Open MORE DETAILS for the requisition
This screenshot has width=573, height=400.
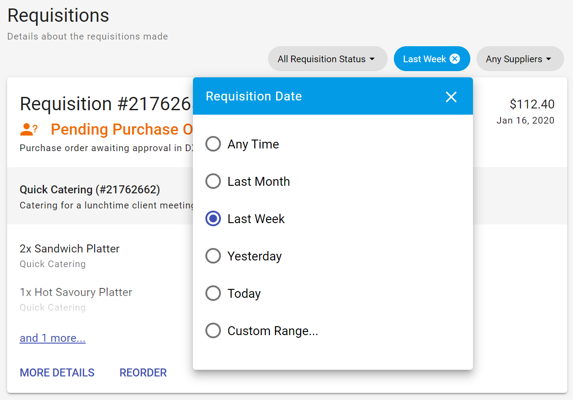57,372
